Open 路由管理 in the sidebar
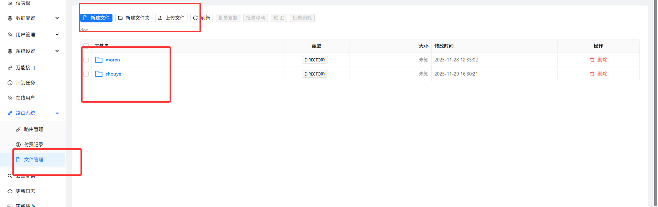This screenshot has height=207, width=658. click(x=34, y=129)
